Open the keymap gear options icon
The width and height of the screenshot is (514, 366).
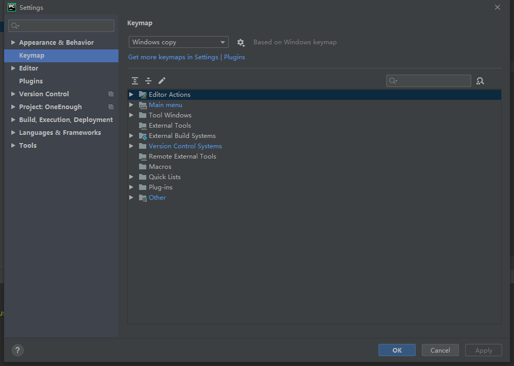241,43
